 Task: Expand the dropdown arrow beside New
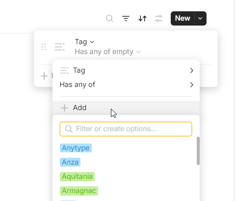[200, 18]
